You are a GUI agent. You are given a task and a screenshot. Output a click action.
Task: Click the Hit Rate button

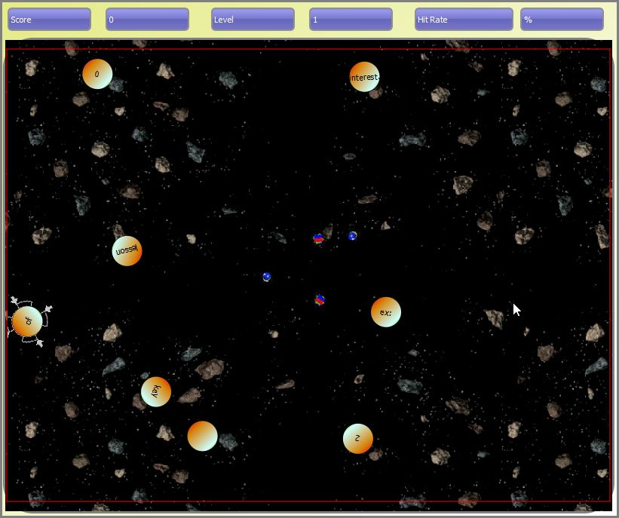(464, 19)
